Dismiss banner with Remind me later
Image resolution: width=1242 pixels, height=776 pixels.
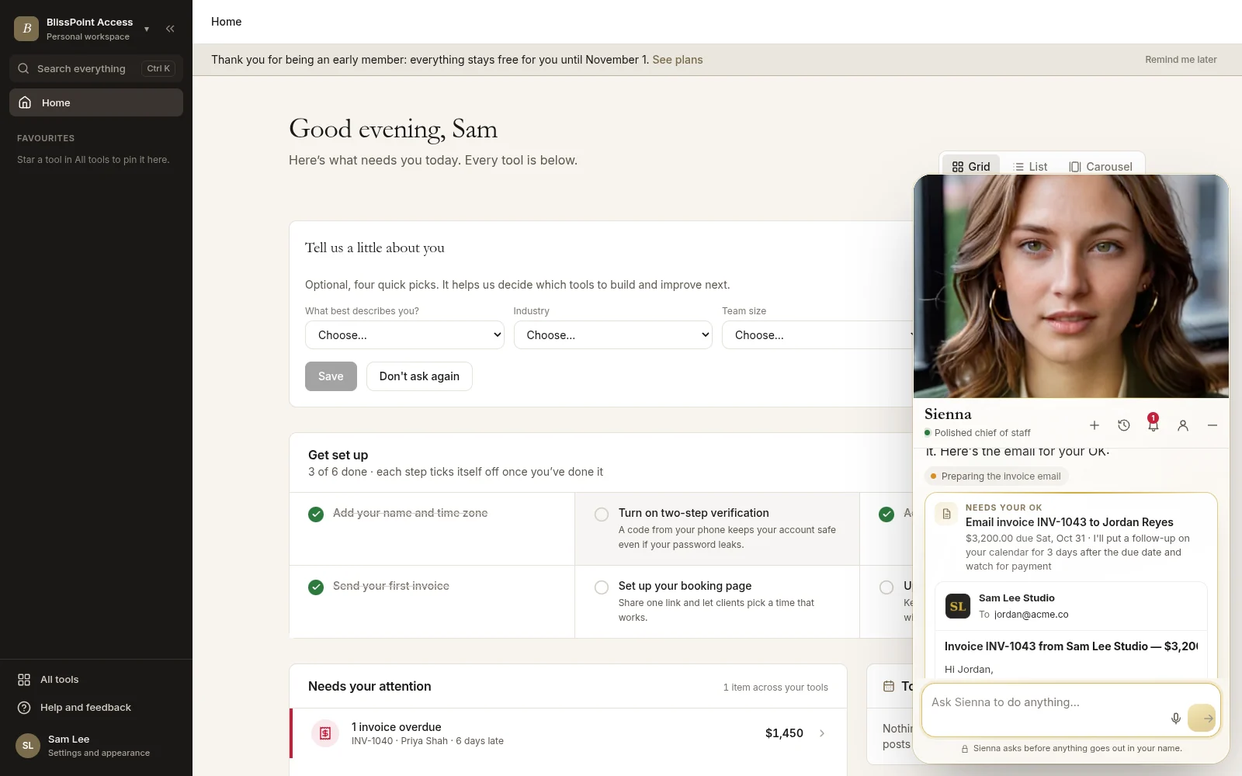point(1181,60)
